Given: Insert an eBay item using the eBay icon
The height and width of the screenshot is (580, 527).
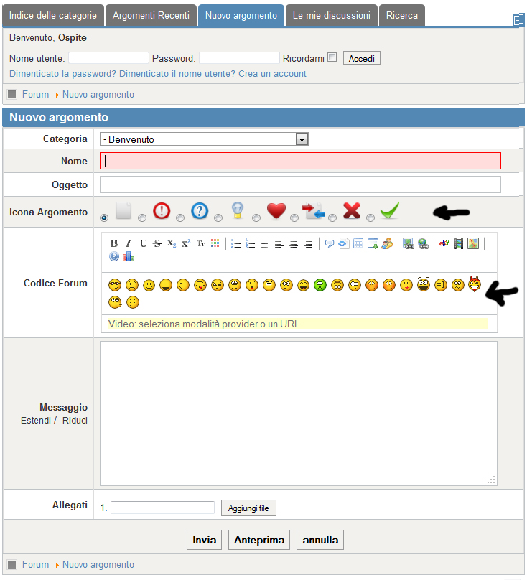Looking at the screenshot, I should (444, 243).
